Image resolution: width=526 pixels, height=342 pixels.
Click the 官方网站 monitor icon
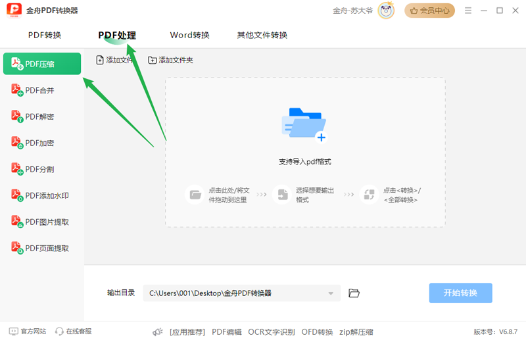pyautogui.click(x=13, y=331)
